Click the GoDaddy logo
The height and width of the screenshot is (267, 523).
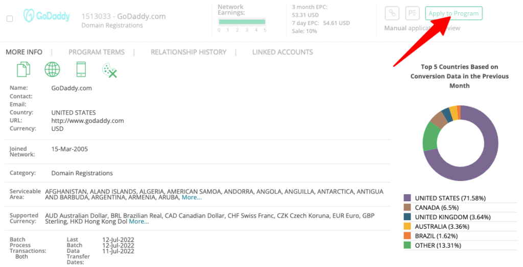46,16
